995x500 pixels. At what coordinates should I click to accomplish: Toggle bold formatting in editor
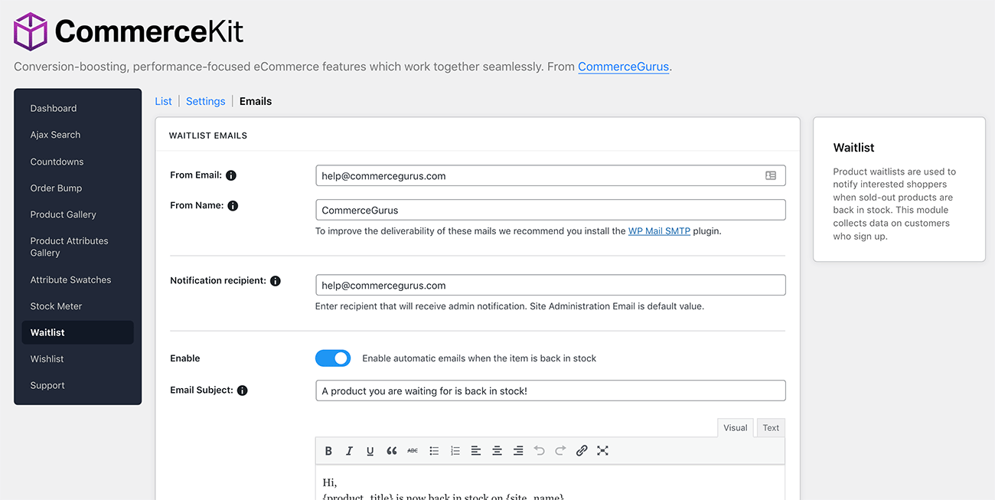click(328, 451)
